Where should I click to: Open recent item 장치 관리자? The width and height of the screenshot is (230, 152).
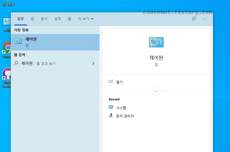[125, 116]
